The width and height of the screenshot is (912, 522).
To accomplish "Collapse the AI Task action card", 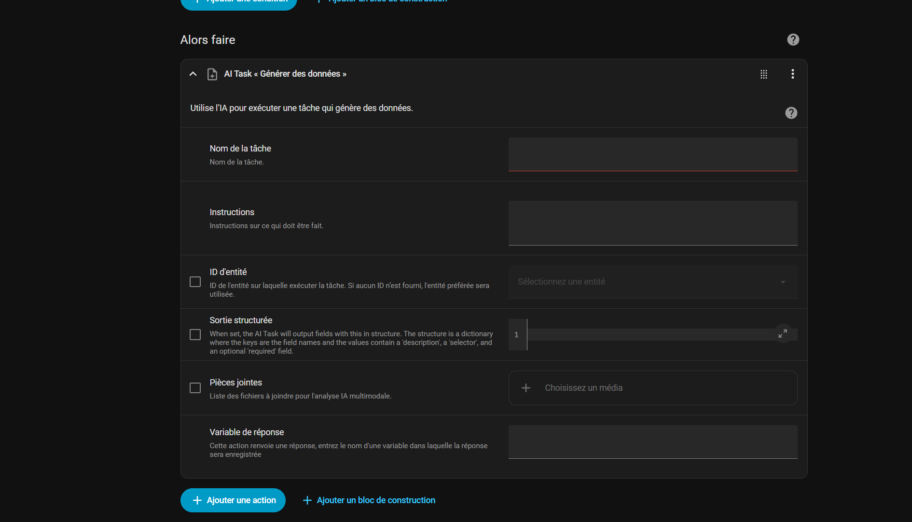I will pos(193,74).
